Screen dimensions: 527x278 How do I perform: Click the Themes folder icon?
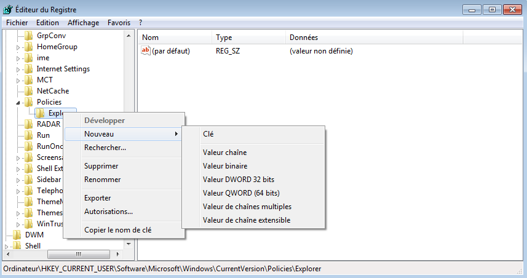click(29, 213)
